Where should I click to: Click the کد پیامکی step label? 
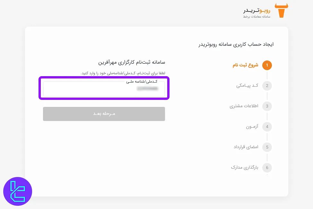247,85
